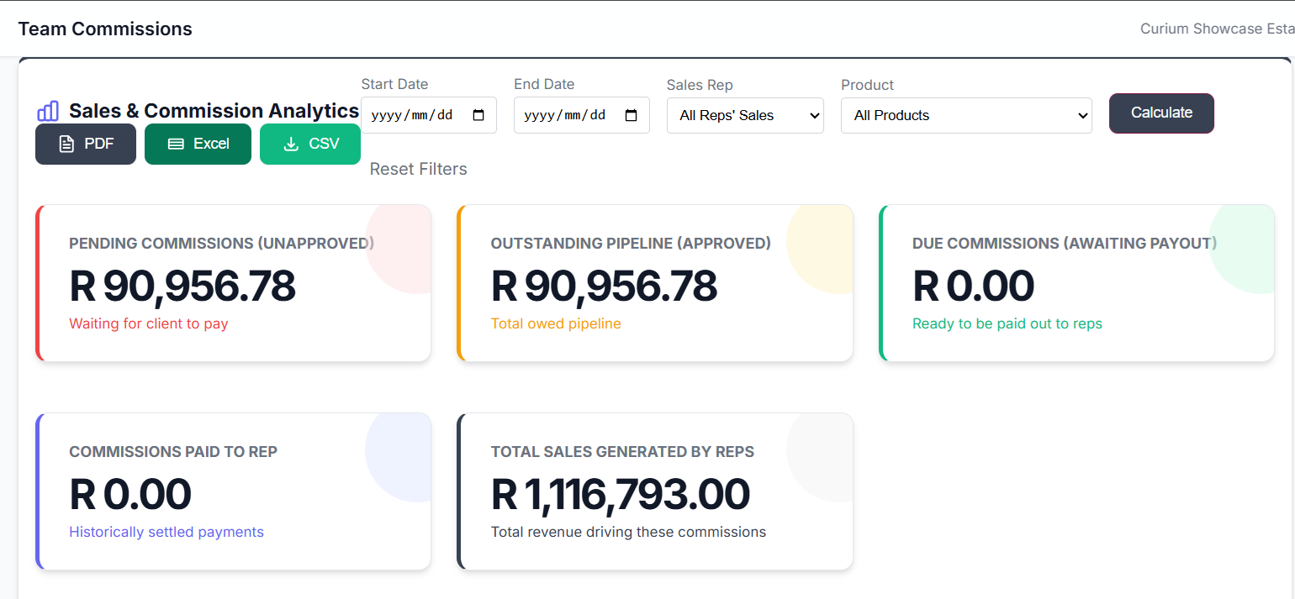This screenshot has width=1295, height=599.
Task: Open the All Products dropdown
Action: [x=966, y=115]
